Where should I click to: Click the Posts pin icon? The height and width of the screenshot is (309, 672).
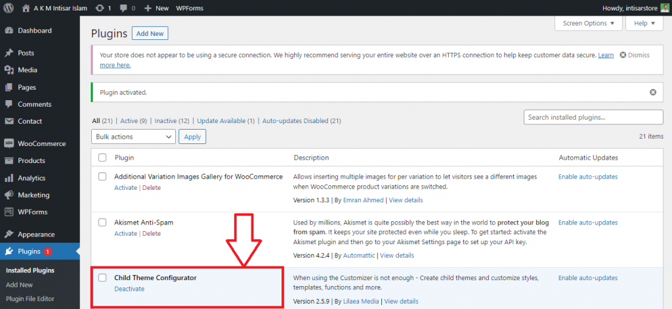point(9,53)
